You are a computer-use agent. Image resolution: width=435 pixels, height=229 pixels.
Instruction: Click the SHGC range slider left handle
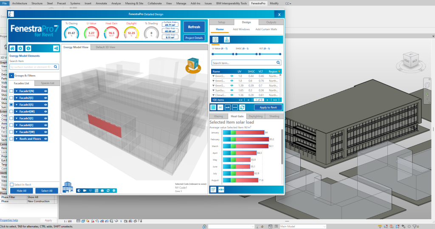tap(236, 54)
